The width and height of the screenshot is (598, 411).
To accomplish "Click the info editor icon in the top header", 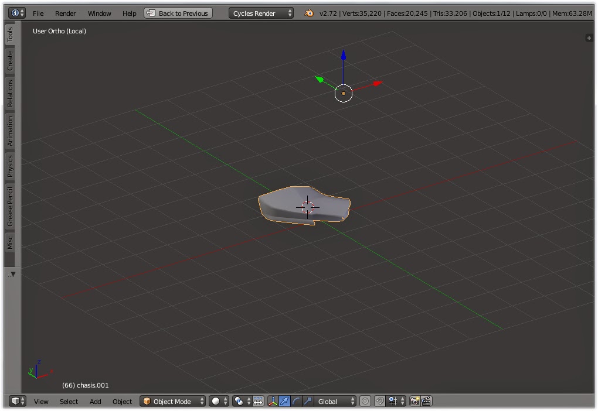I will pos(16,12).
